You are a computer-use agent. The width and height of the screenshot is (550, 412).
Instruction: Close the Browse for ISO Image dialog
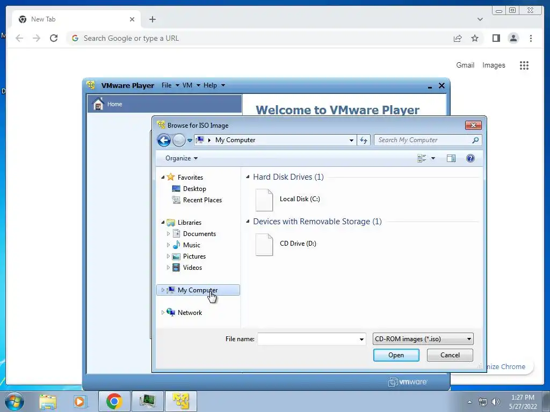(473, 126)
